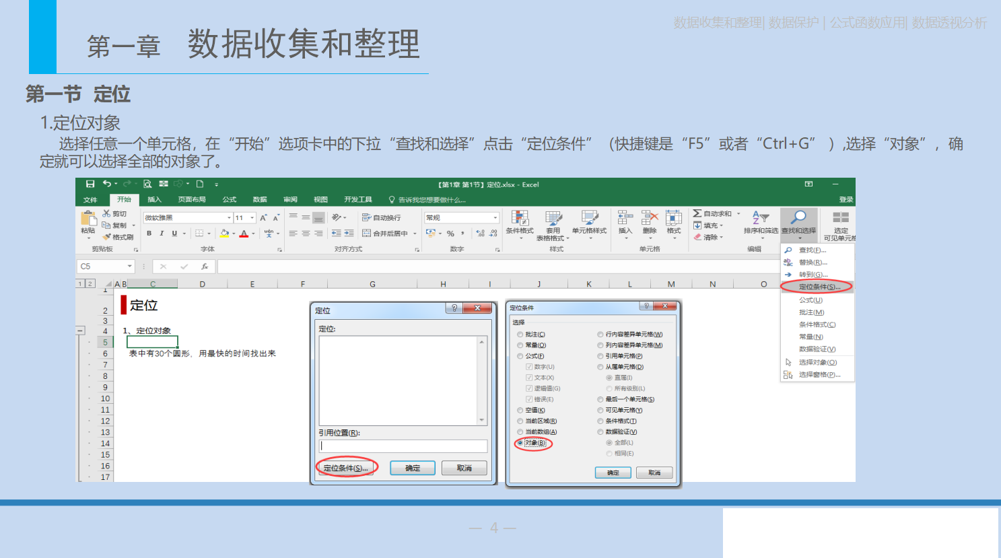
Task: Expand the Name Box dropdown C5
Action: [x=129, y=267]
